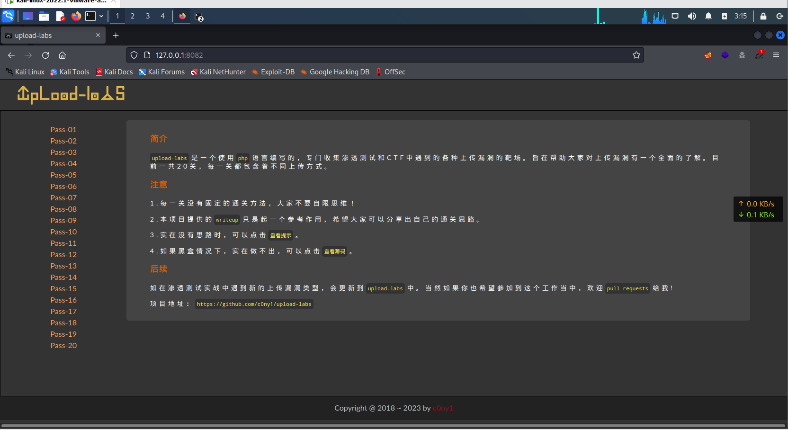Go forward one page

click(28, 55)
